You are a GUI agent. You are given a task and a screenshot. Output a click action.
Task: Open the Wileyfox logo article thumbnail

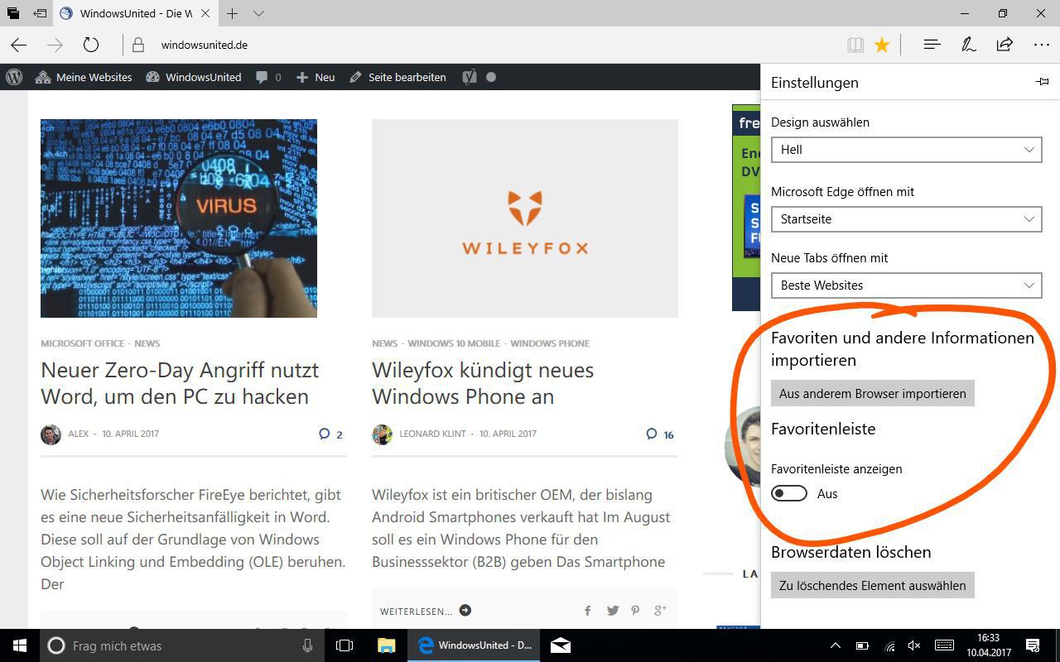[525, 218]
